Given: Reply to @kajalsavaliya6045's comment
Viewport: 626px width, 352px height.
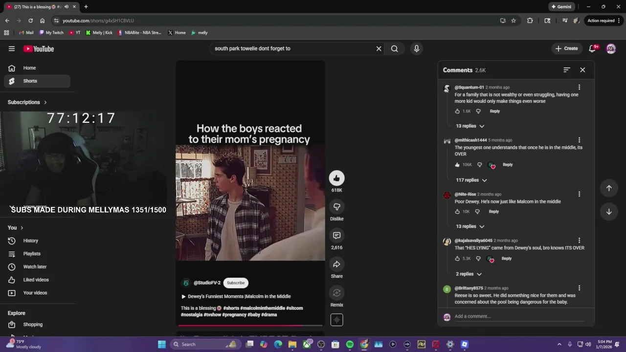Looking at the screenshot, I should click(x=507, y=259).
